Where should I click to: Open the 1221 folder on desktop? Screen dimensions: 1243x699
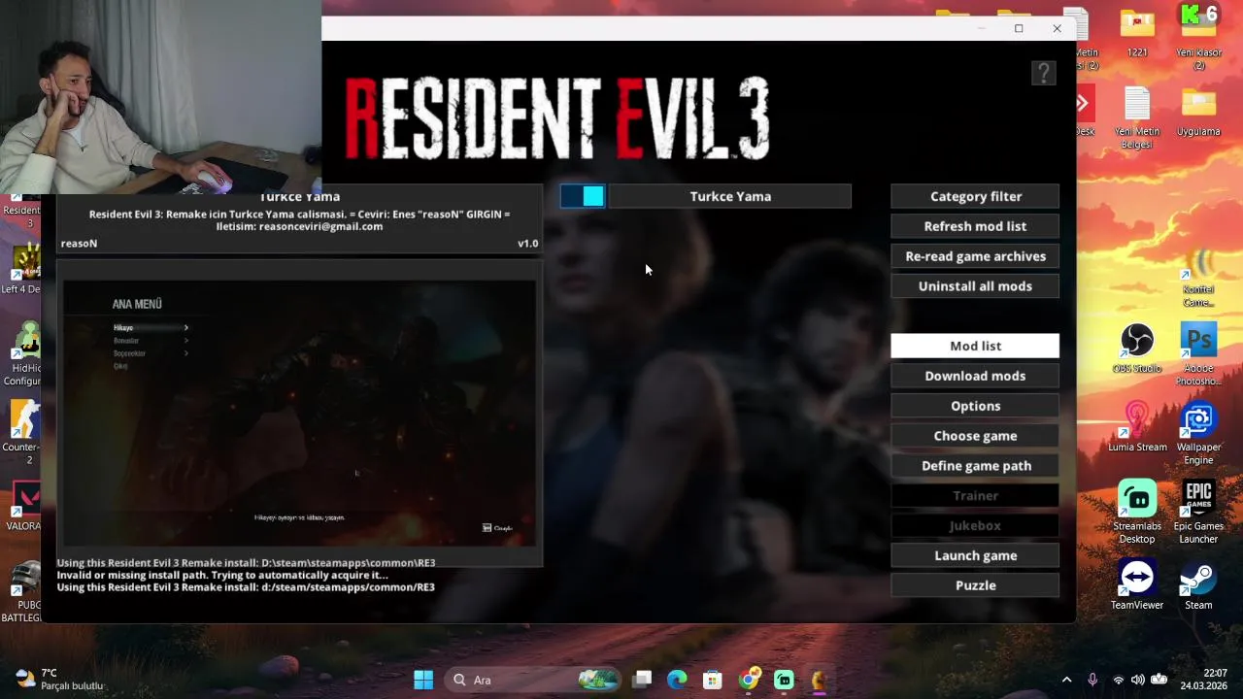click(x=1136, y=34)
